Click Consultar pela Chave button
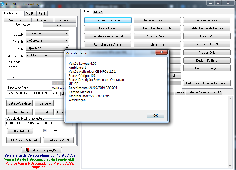Screen dimensions: 236x170 tap(108, 44)
